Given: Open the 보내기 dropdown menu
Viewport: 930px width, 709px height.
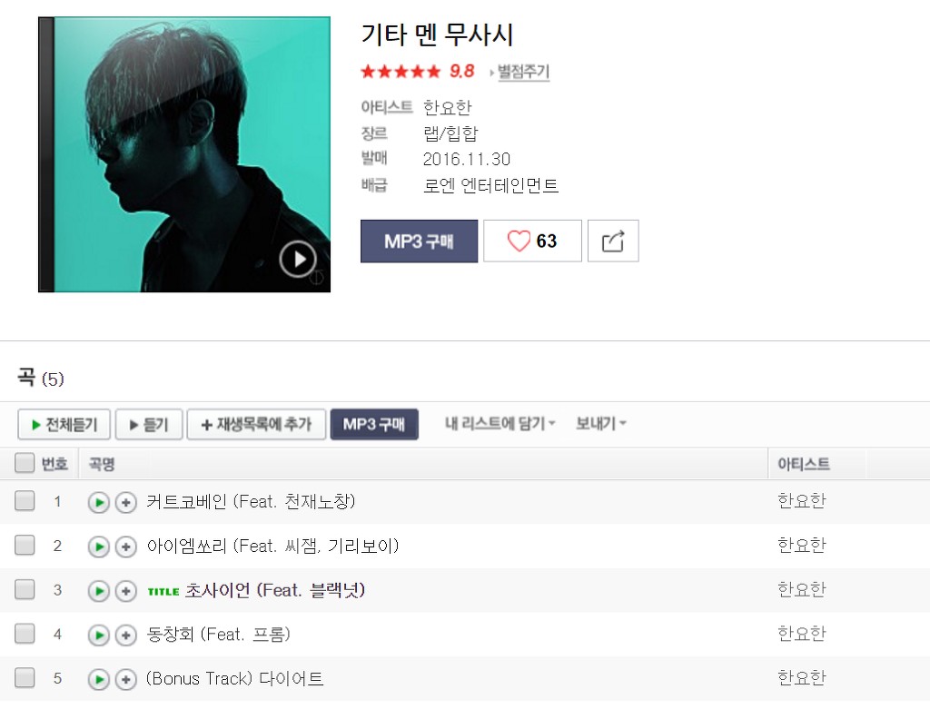Looking at the screenshot, I should pyautogui.click(x=601, y=423).
